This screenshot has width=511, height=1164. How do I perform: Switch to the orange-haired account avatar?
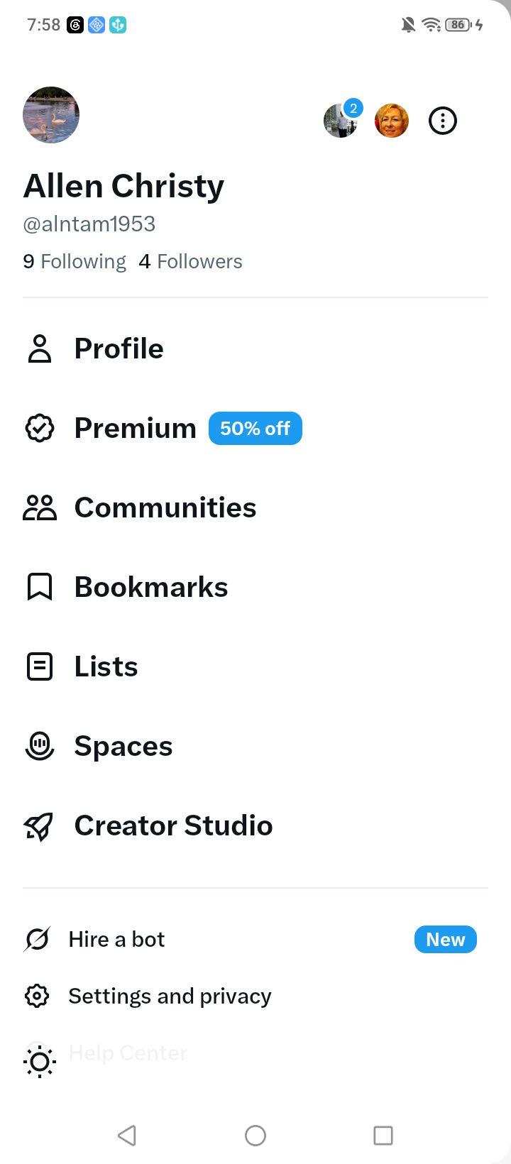pyautogui.click(x=392, y=121)
